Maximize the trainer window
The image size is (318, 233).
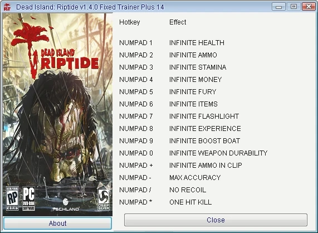tap(293, 7)
